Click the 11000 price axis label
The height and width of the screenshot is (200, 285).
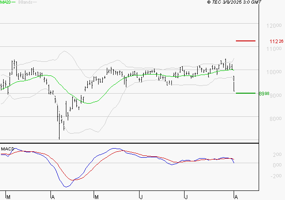(x=274, y=49)
